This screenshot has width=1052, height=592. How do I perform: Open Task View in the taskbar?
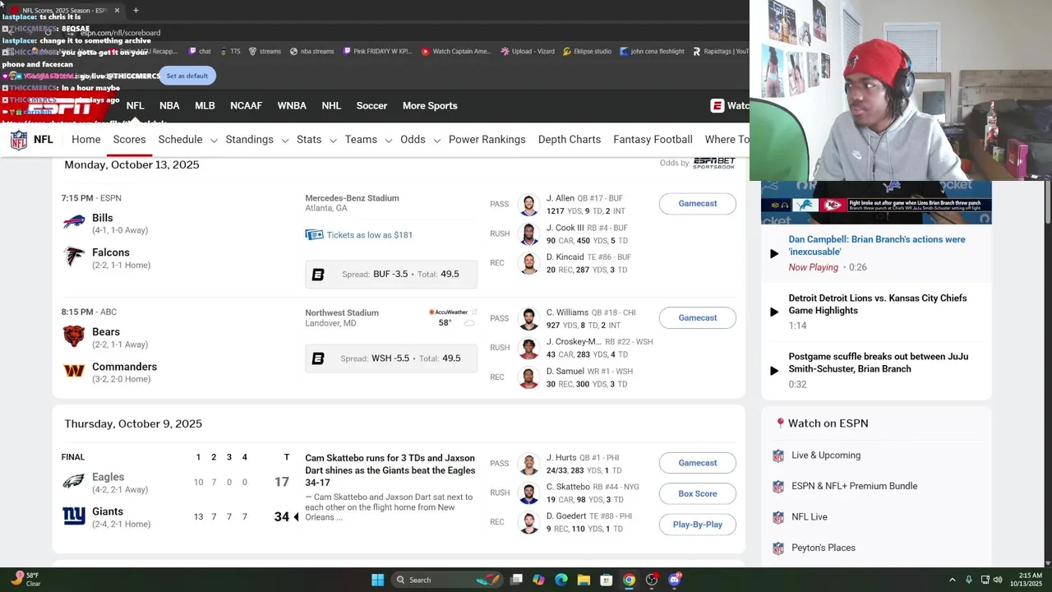click(516, 580)
